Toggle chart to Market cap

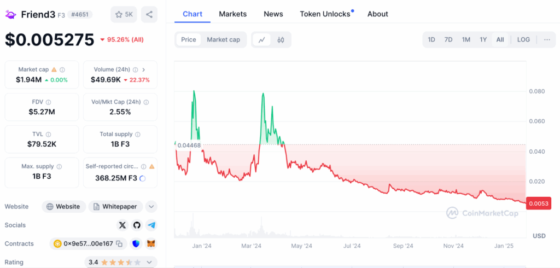click(223, 39)
